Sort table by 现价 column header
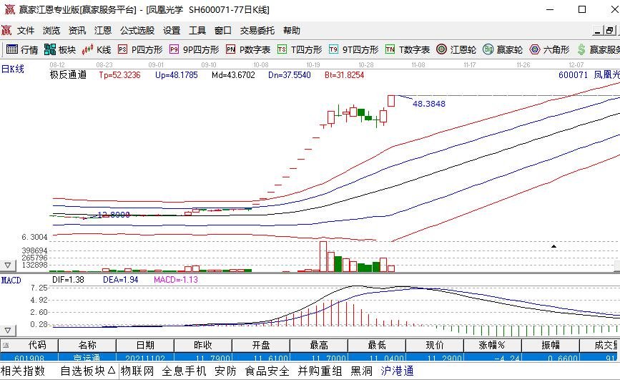Image resolution: width=620 pixels, height=380 pixels. pyautogui.click(x=435, y=345)
